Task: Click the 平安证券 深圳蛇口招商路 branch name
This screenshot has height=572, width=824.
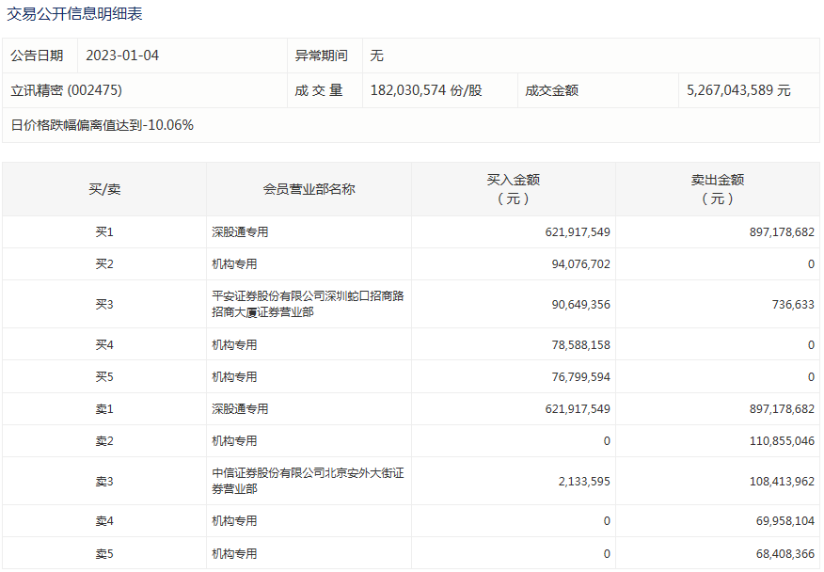Action: coord(308,305)
